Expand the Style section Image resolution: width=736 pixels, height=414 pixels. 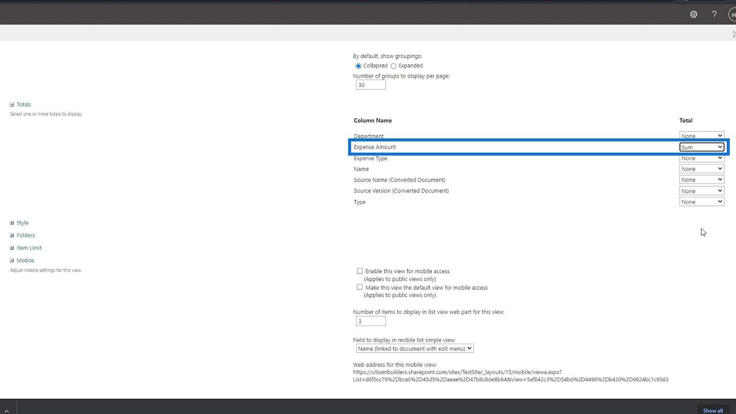point(12,223)
